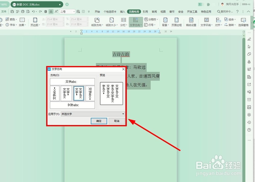Click the Undo arrow icon

point(33,11)
